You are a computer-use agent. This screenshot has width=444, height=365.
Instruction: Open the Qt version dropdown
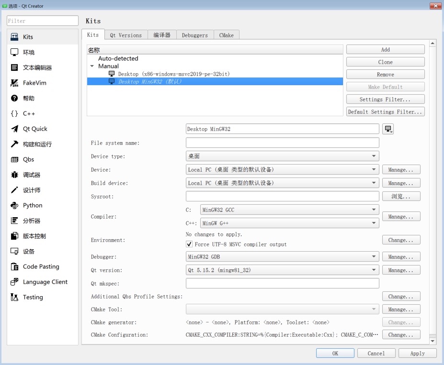point(282,270)
